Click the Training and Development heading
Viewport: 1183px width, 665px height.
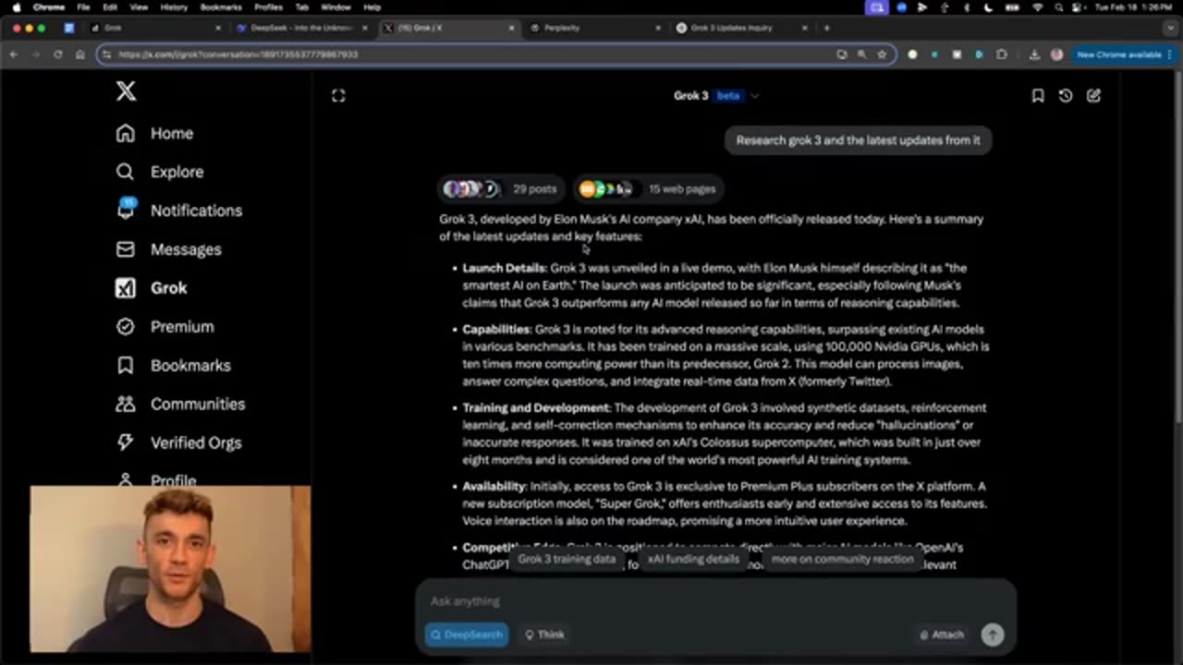(x=536, y=407)
